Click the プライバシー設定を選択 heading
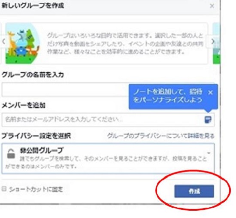The width and height of the screenshot is (236, 218). point(36,136)
